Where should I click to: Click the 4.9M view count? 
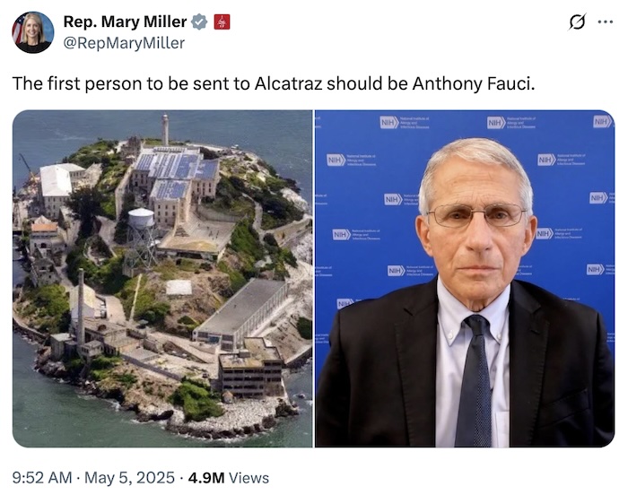point(206,478)
